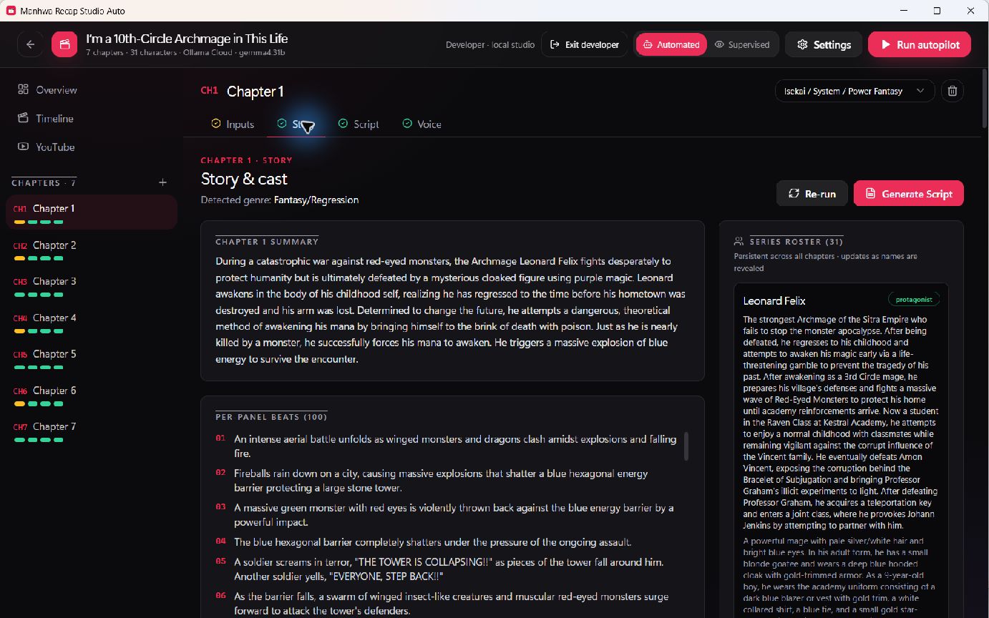989x618 pixels.
Task: Switch to Automated mode
Action: (671, 44)
